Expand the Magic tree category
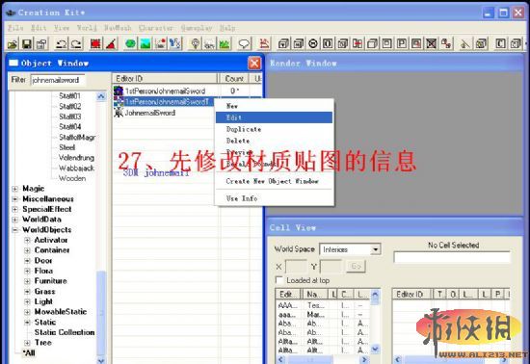Image resolution: width=530 pixels, height=364 pixels. coord(14,189)
